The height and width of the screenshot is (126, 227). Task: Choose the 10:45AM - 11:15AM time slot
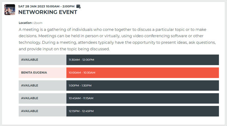click(143, 98)
